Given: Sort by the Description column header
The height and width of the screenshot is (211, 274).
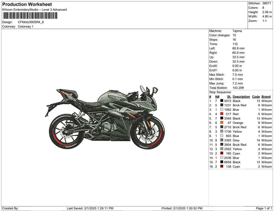Looking at the screenshot, I should [x=241, y=96].
